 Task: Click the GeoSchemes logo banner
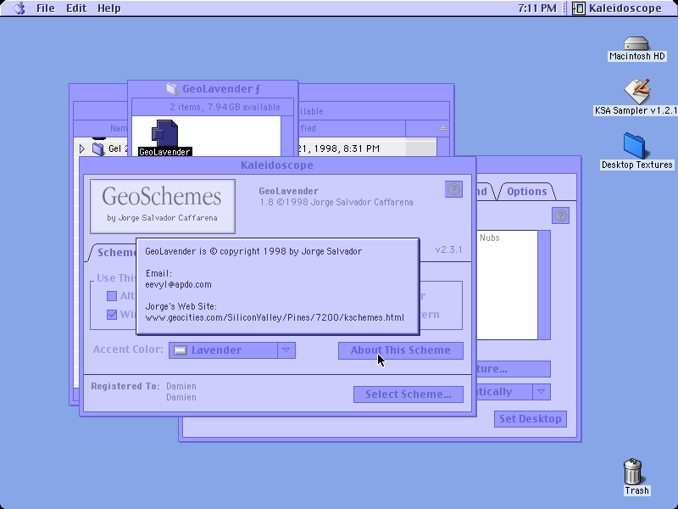click(163, 206)
